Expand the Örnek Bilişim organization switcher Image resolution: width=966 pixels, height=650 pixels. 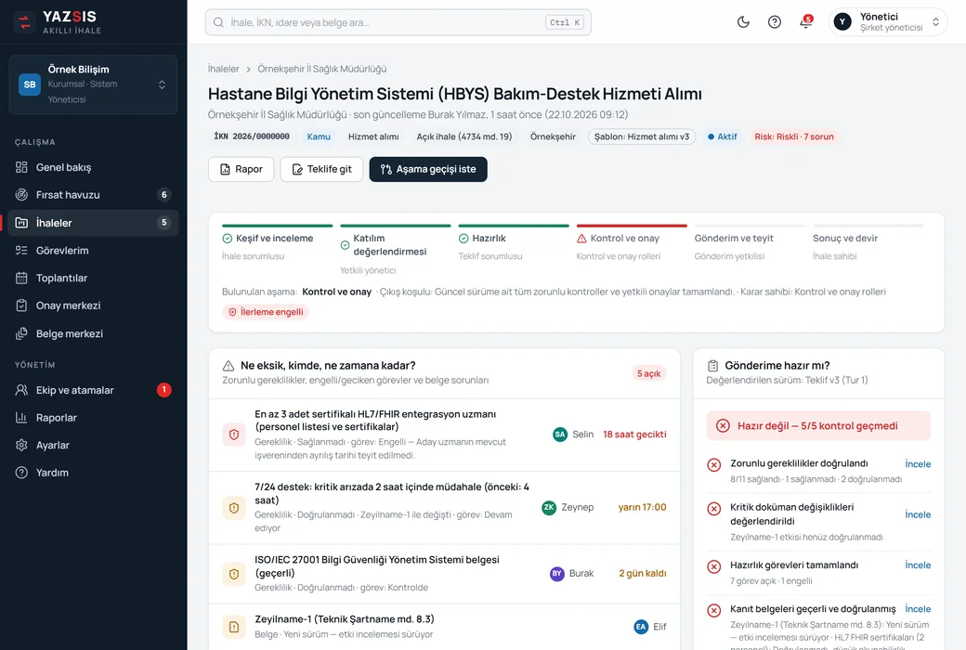coord(93,84)
